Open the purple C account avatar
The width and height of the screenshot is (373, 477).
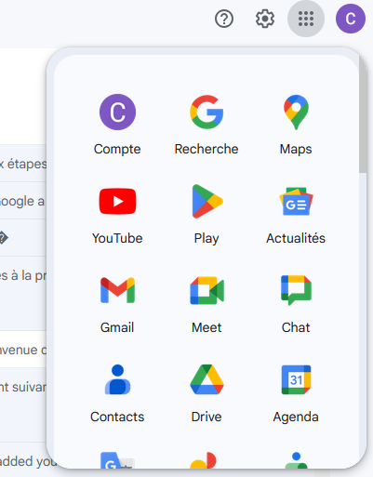point(351,19)
